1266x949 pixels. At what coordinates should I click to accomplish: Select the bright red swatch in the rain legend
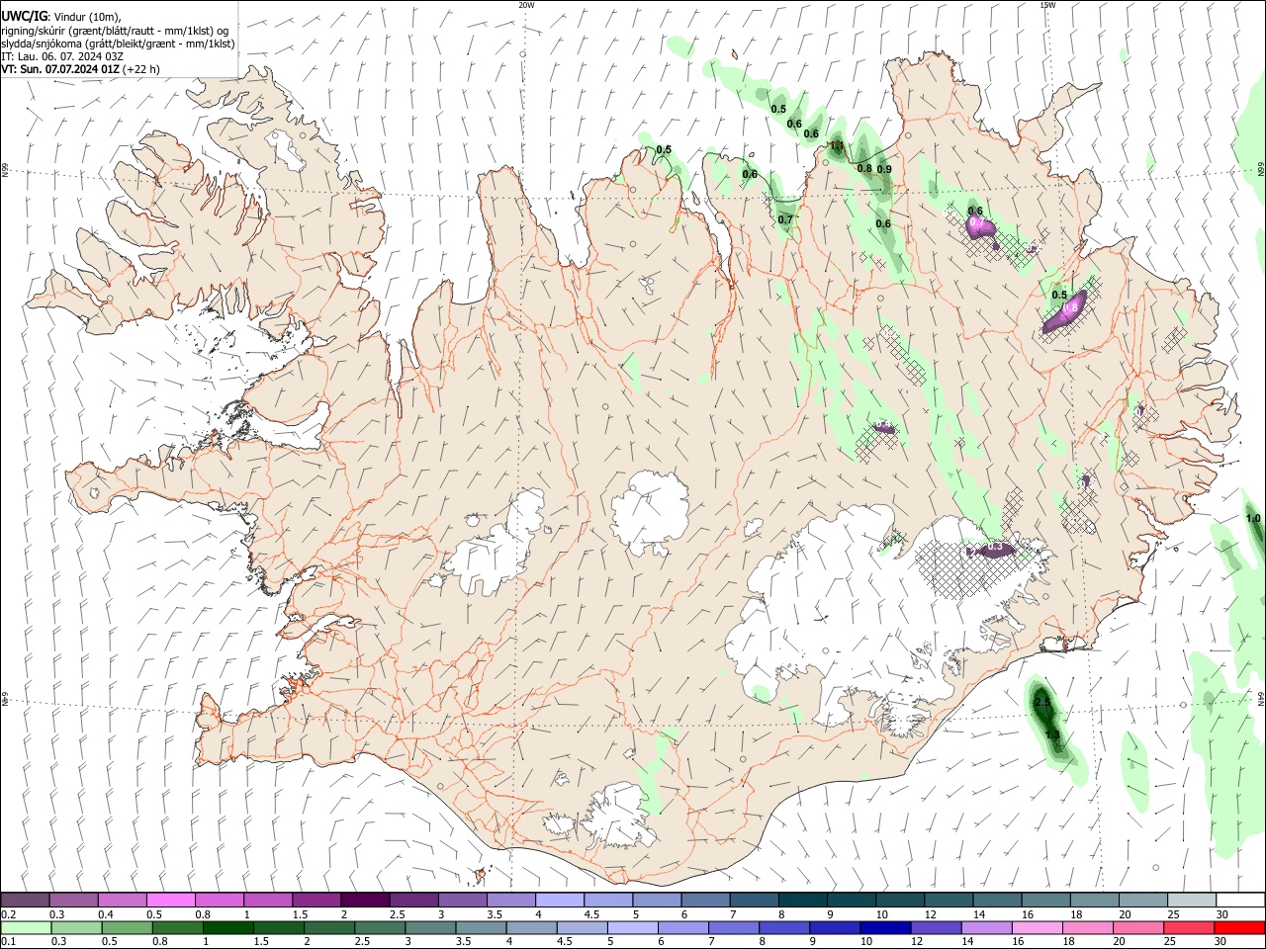tap(1240, 927)
